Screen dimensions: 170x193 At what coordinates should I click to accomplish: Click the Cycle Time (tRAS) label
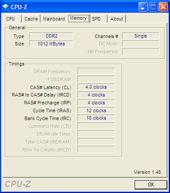(x=52, y=110)
